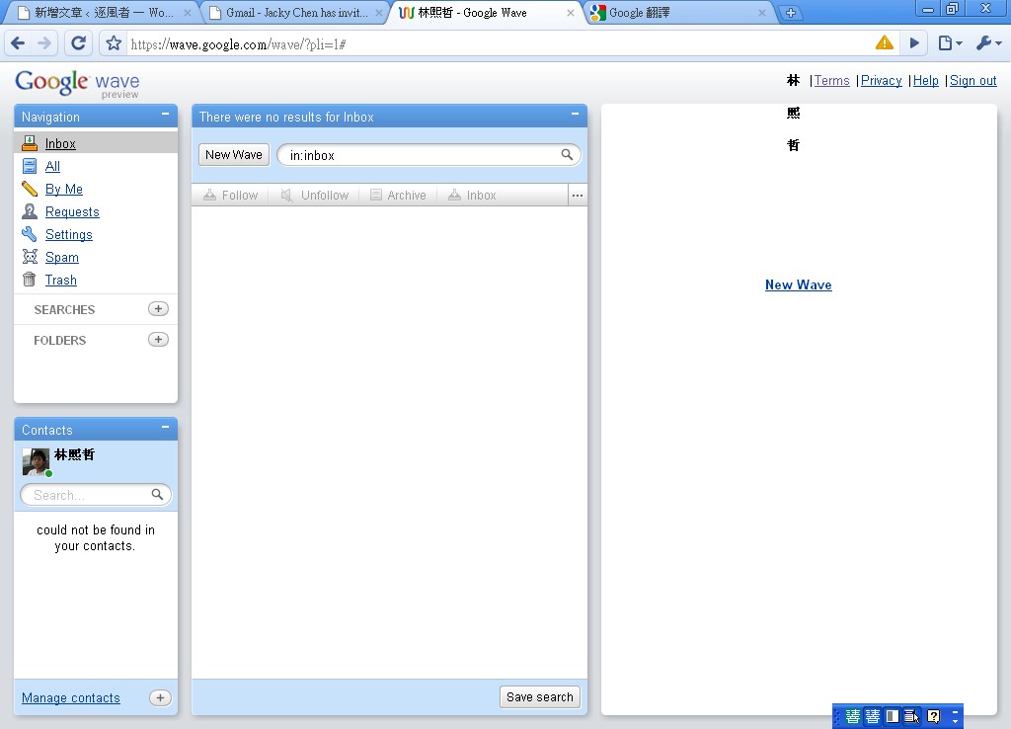Click the contact avatar thumbnail
The image size is (1011, 729).
[37, 462]
